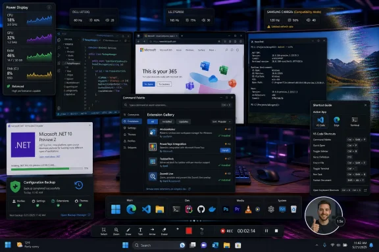379x252 pixels.
Task: Select Edge in the Shortcut Guide active apps
Action: point(336,121)
